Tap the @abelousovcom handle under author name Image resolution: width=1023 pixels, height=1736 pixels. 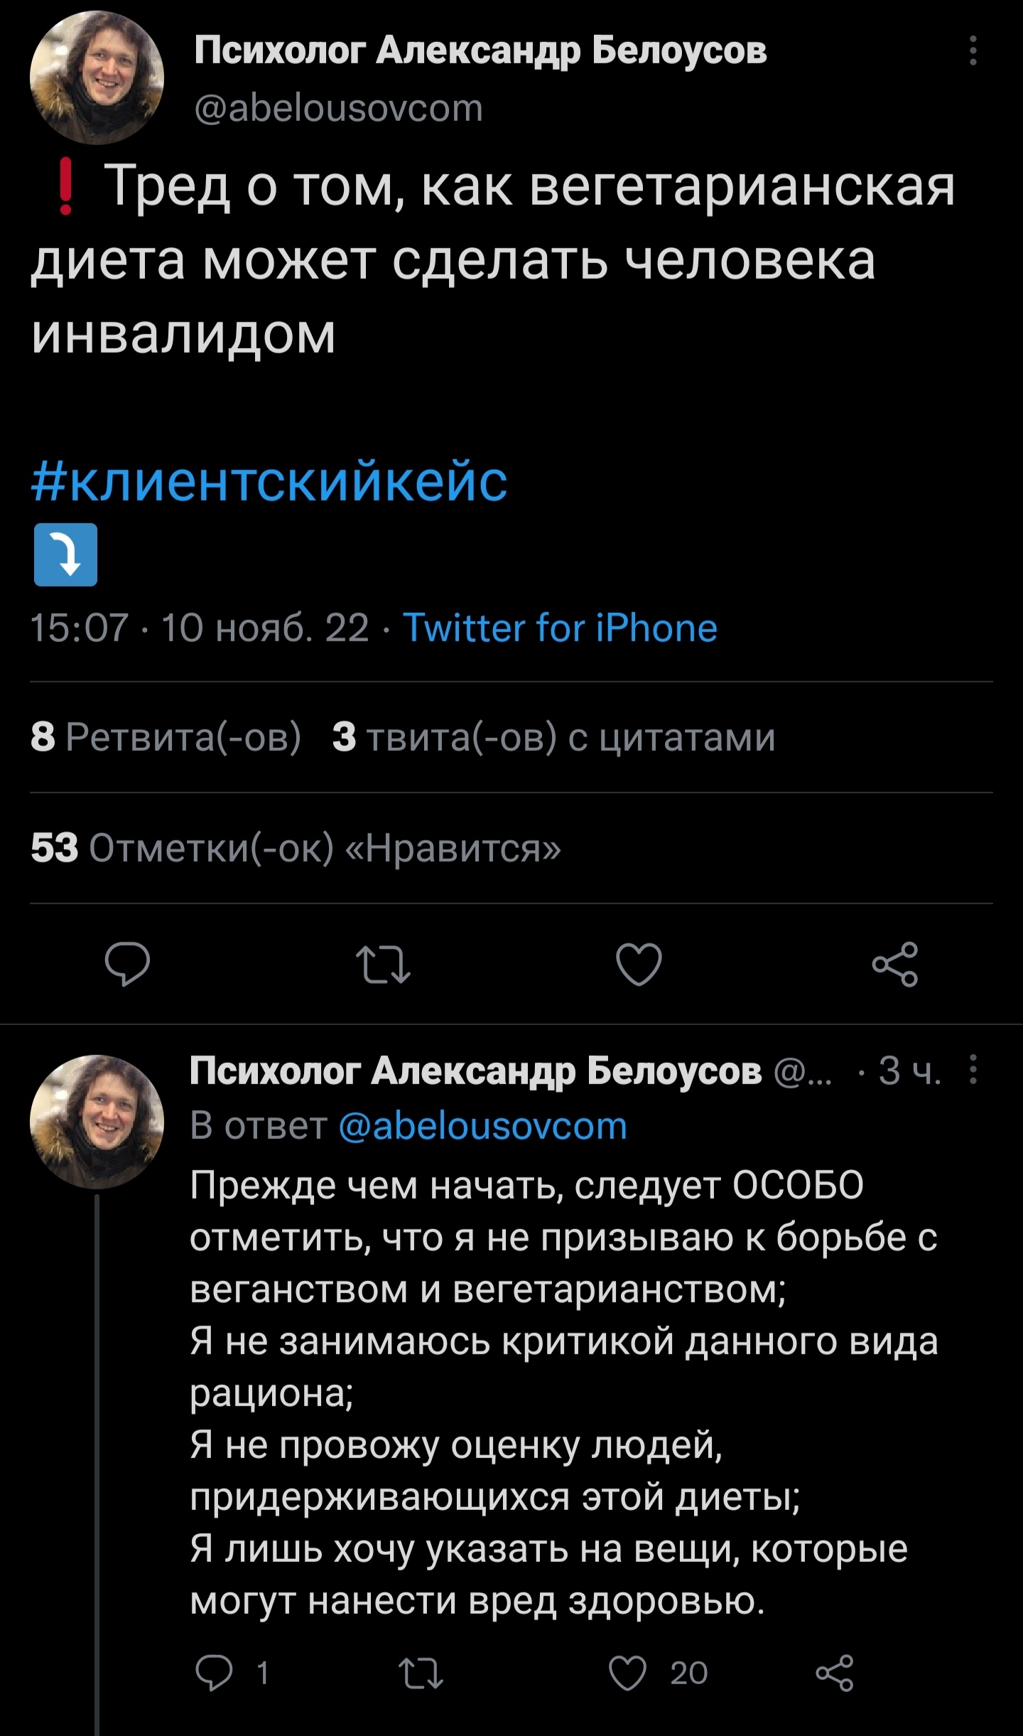[x=338, y=109]
